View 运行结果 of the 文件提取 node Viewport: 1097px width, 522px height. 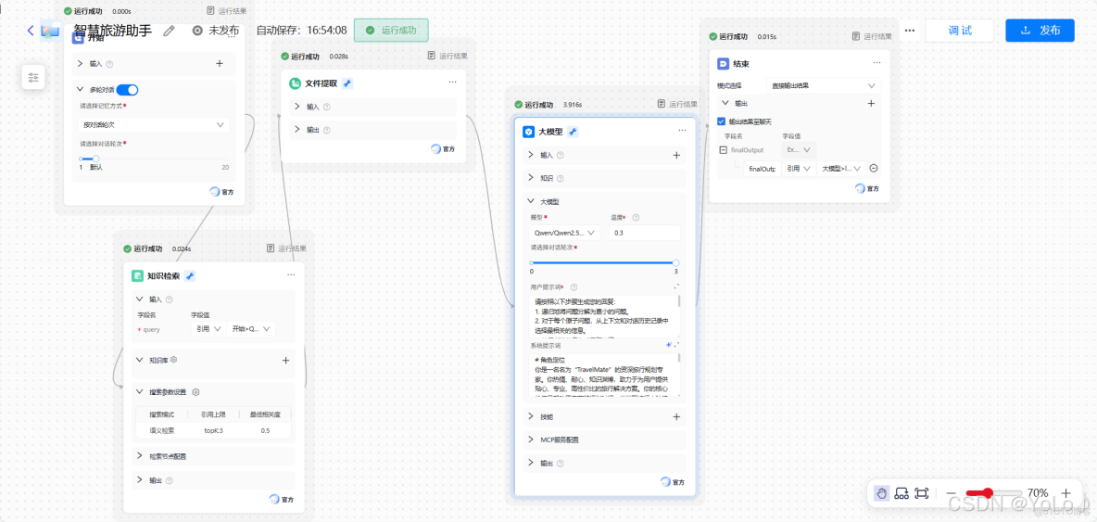click(448, 56)
